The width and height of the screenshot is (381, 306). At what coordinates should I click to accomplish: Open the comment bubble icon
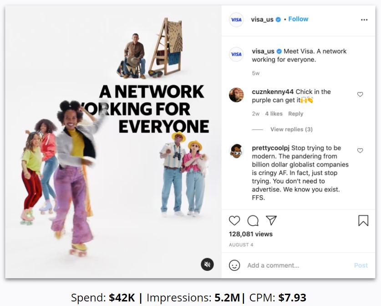coord(253,221)
